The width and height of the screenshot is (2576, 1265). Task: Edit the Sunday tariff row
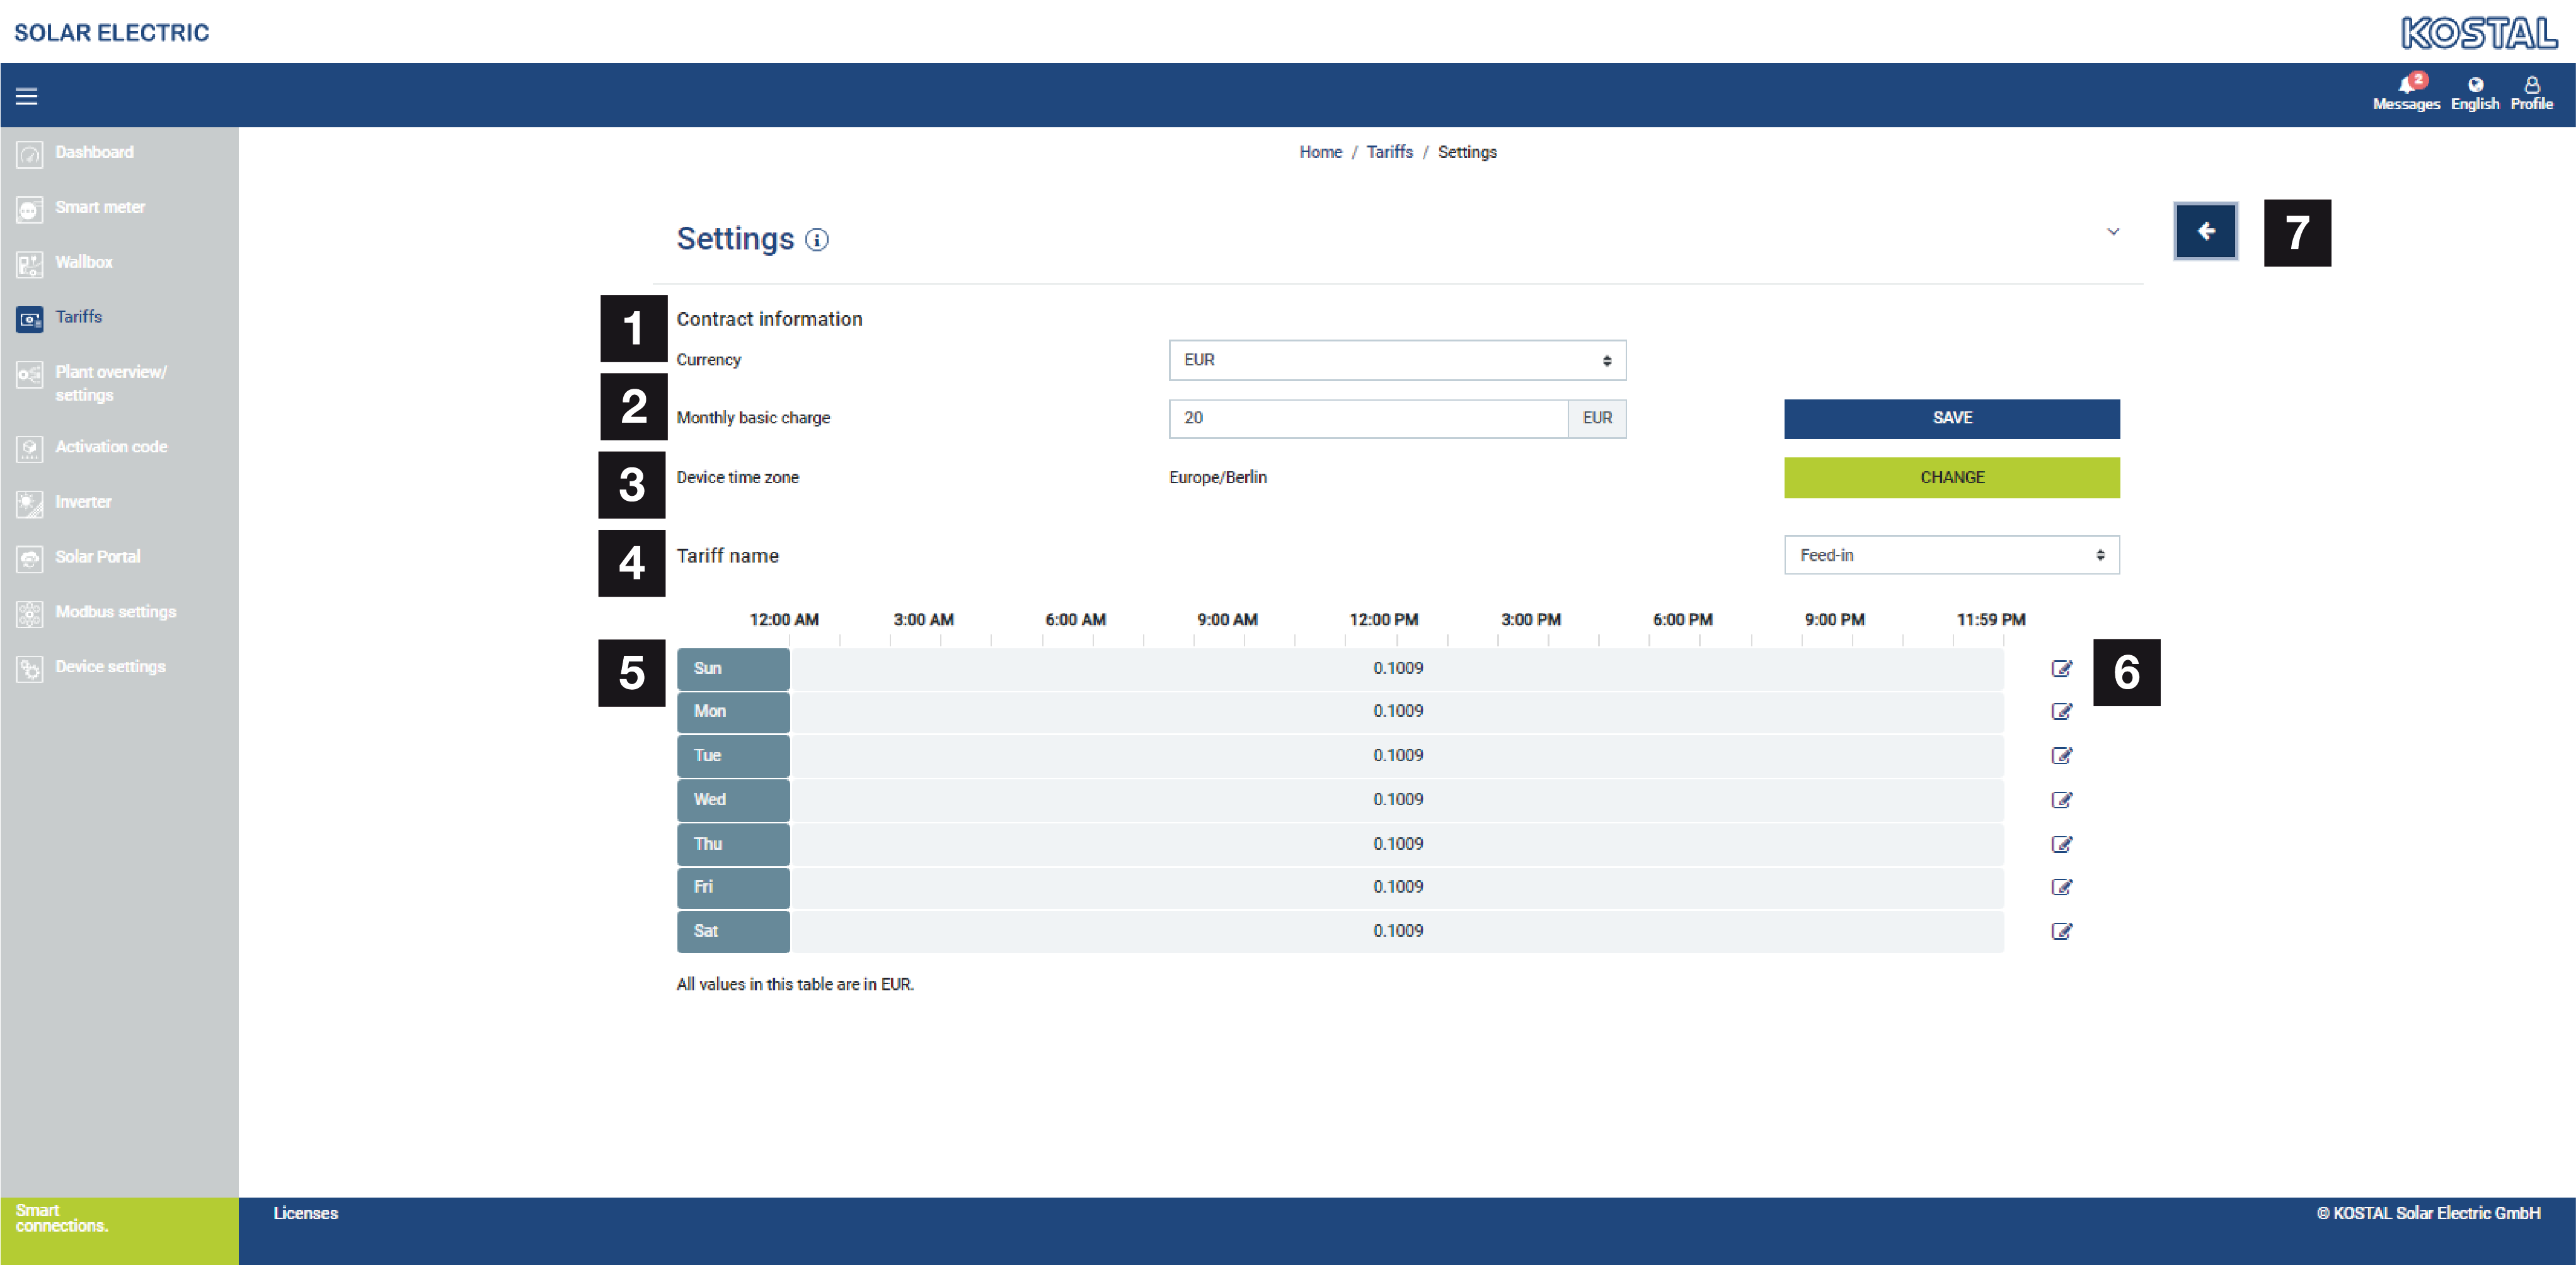pos(2061,669)
